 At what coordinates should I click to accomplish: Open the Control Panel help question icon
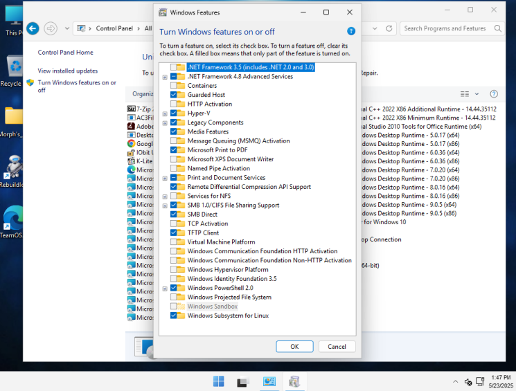[x=494, y=94]
